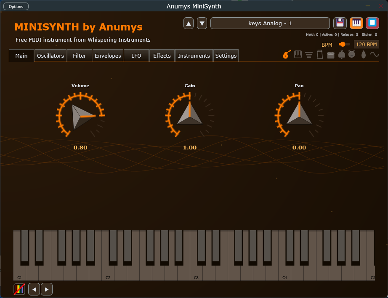The height and width of the screenshot is (298, 388).
Task: Open the Effects tab
Action: 162,56
